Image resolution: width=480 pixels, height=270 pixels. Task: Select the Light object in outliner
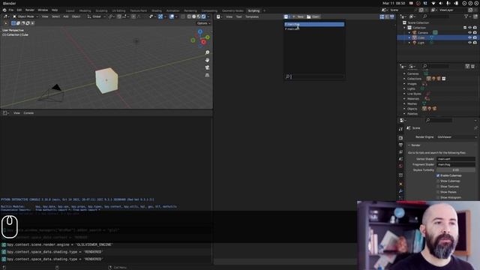[421, 43]
